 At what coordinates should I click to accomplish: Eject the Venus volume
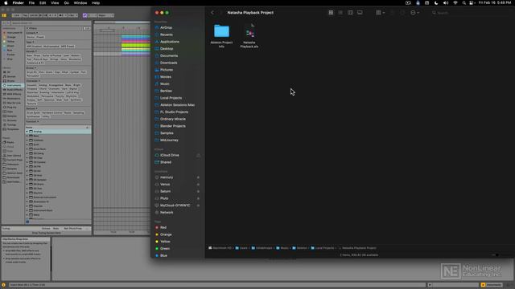click(x=198, y=184)
